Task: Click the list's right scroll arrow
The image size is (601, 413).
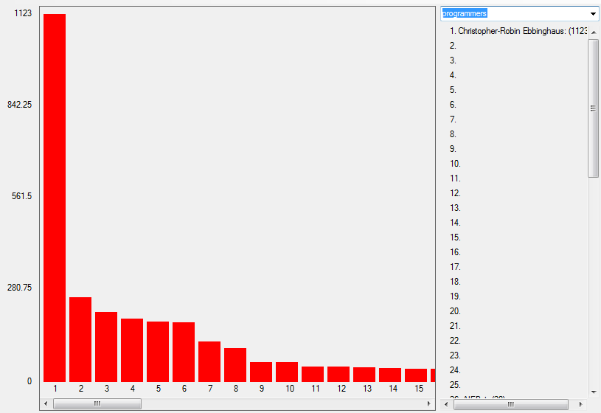Action: pyautogui.click(x=581, y=404)
